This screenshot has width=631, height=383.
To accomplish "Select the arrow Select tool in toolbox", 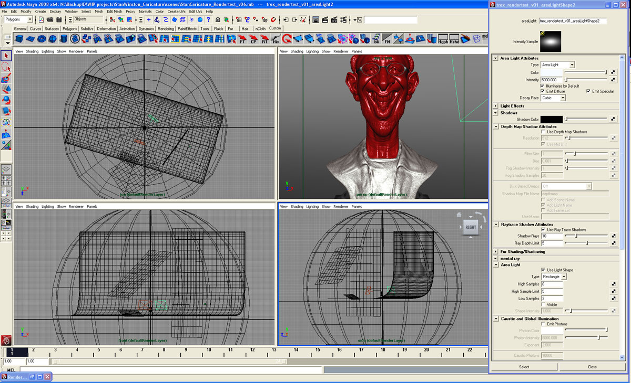I will click(x=6, y=56).
